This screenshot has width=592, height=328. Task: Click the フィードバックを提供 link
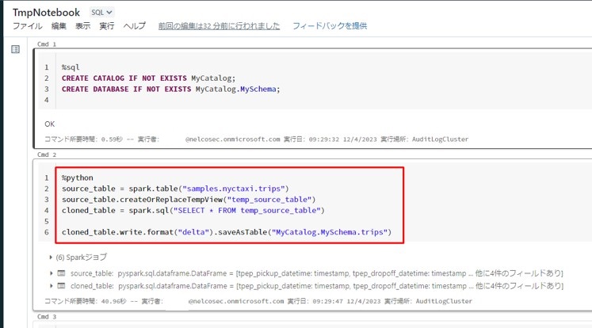tap(330, 26)
